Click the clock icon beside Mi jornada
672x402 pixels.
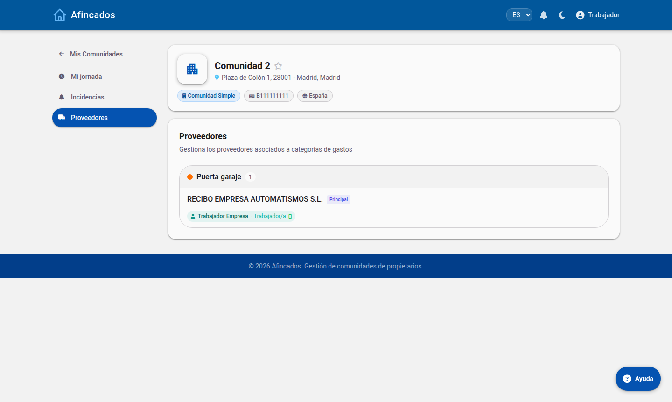[62, 77]
